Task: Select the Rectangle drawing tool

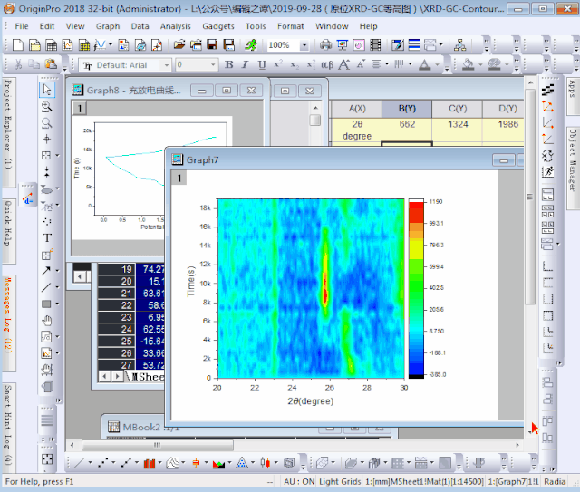Action: (47, 304)
